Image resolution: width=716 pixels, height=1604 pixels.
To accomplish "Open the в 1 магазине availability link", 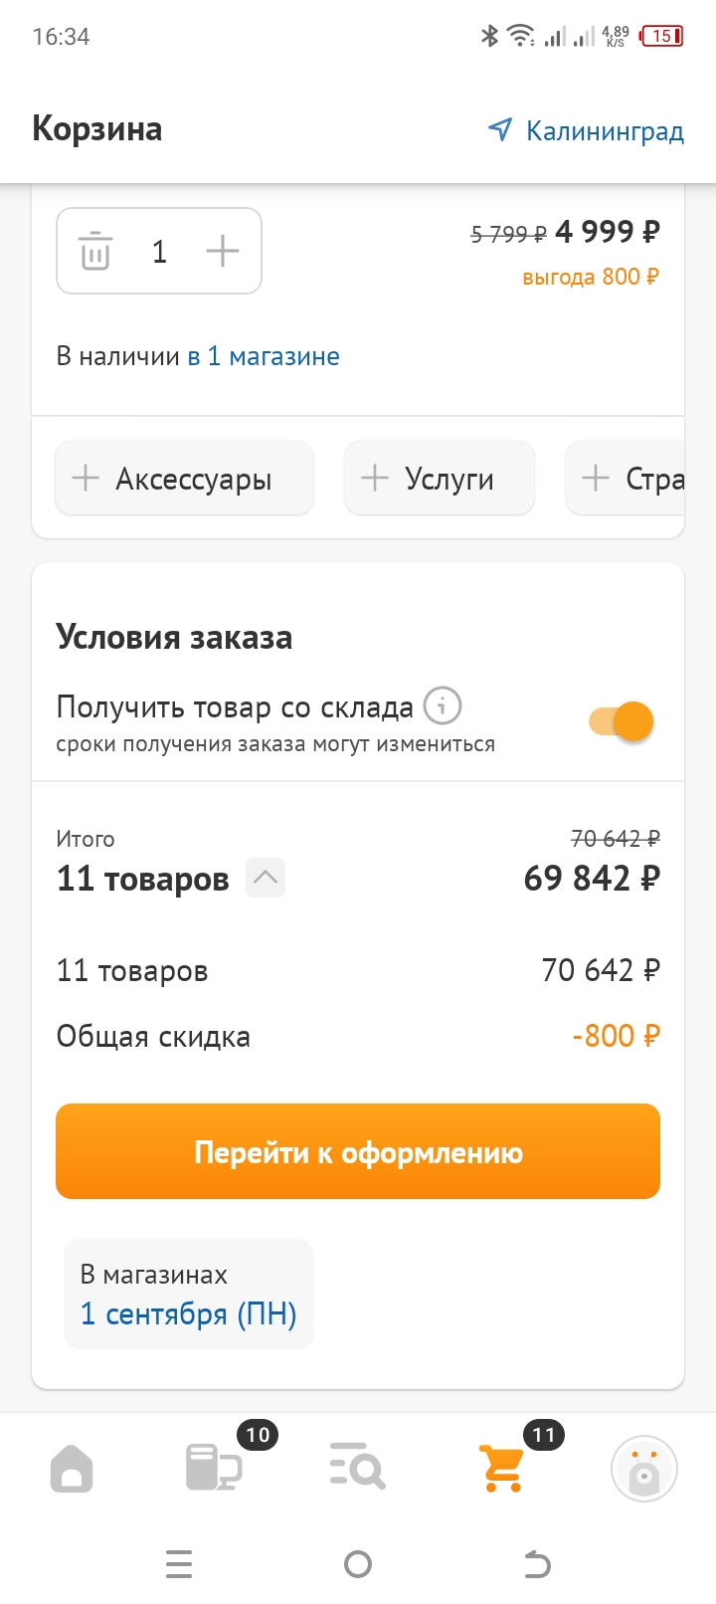I will tap(264, 356).
